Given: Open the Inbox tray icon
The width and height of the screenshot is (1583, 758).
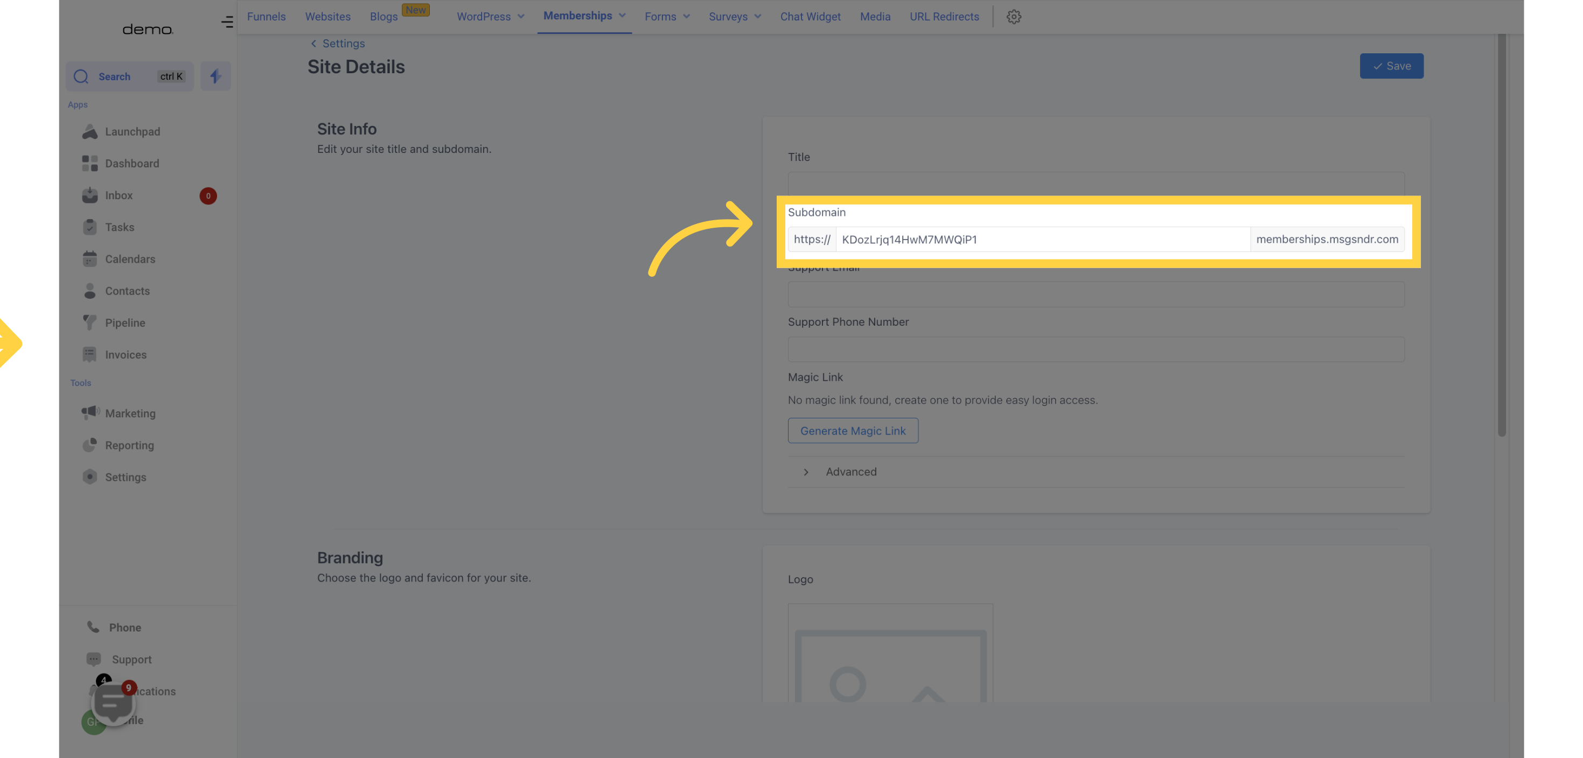Looking at the screenshot, I should [90, 195].
